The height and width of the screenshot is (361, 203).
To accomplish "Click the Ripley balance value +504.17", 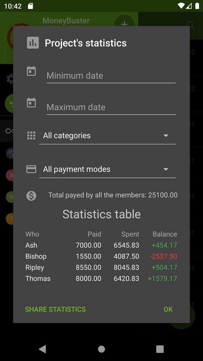I will point(164,267).
